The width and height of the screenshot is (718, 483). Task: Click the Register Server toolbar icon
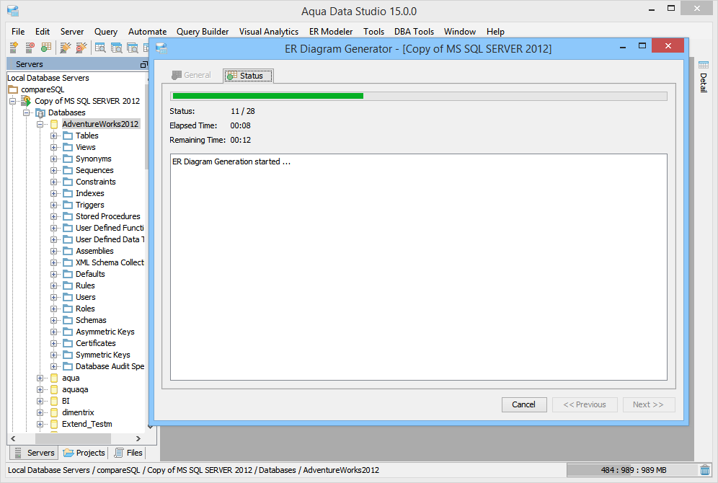(x=14, y=47)
